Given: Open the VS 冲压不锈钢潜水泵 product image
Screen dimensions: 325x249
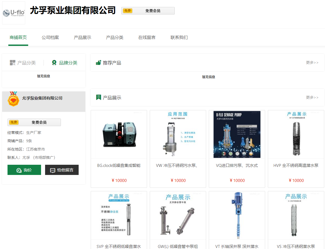Looking at the screenshot, I should tap(296, 215).
